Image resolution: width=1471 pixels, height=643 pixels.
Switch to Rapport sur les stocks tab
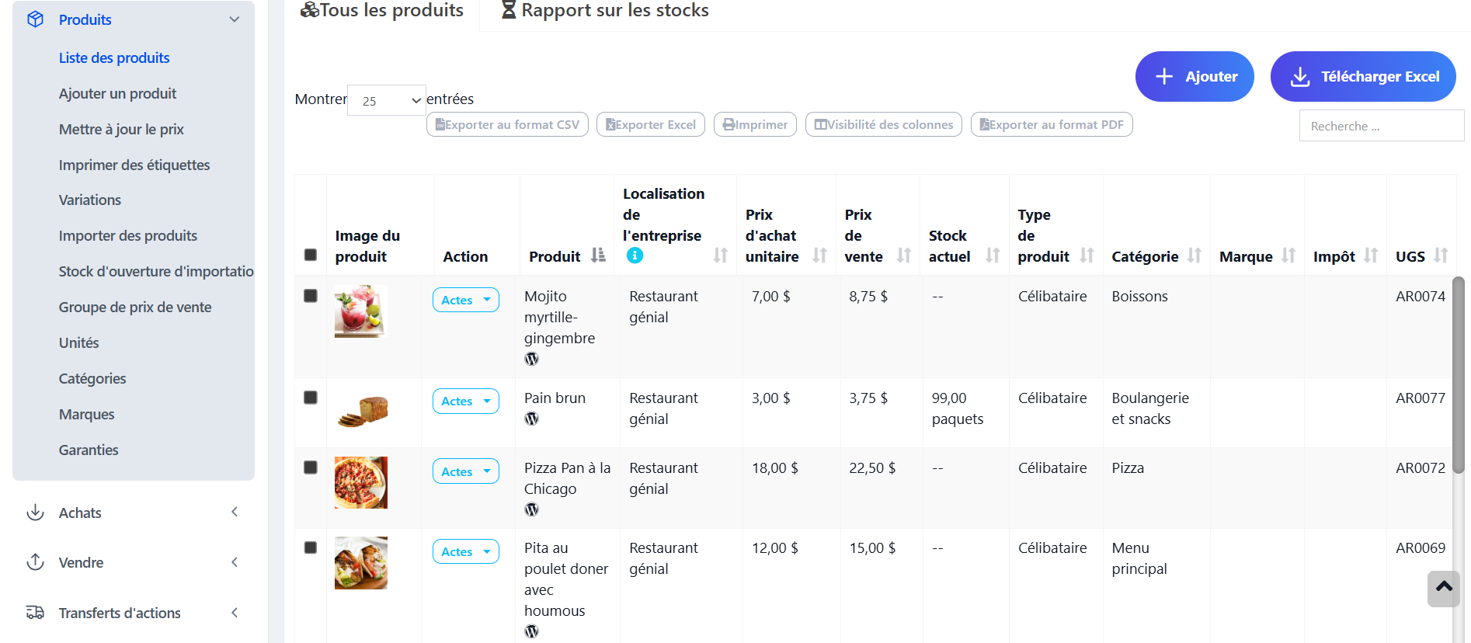605,11
